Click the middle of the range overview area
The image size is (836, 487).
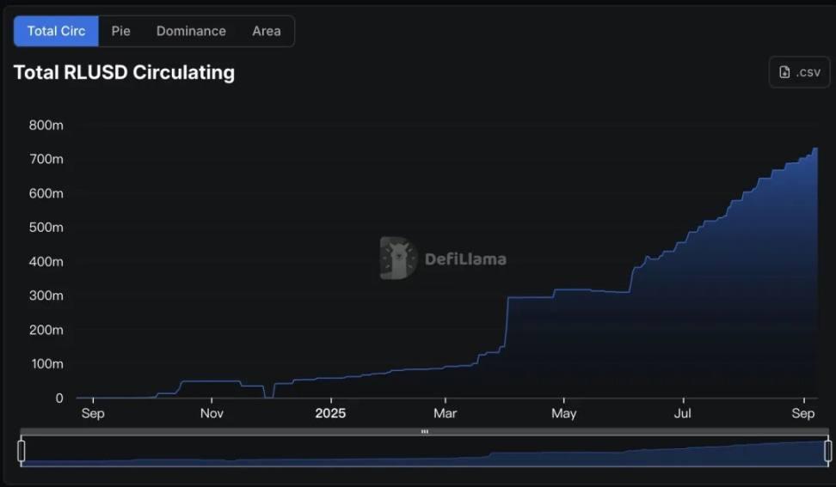(424, 453)
